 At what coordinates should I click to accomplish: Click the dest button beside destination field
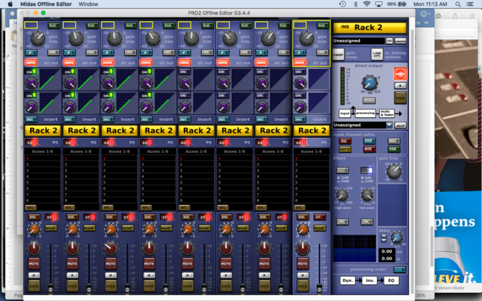click(x=400, y=125)
